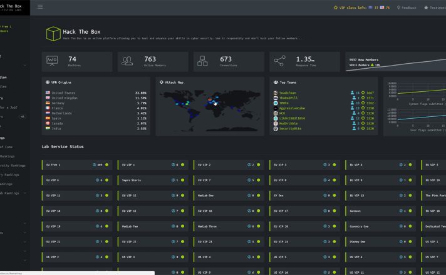Click the EU flag in VIP slots
Image resolution: width=446 pixels, height=275 pixels.
[370, 7]
